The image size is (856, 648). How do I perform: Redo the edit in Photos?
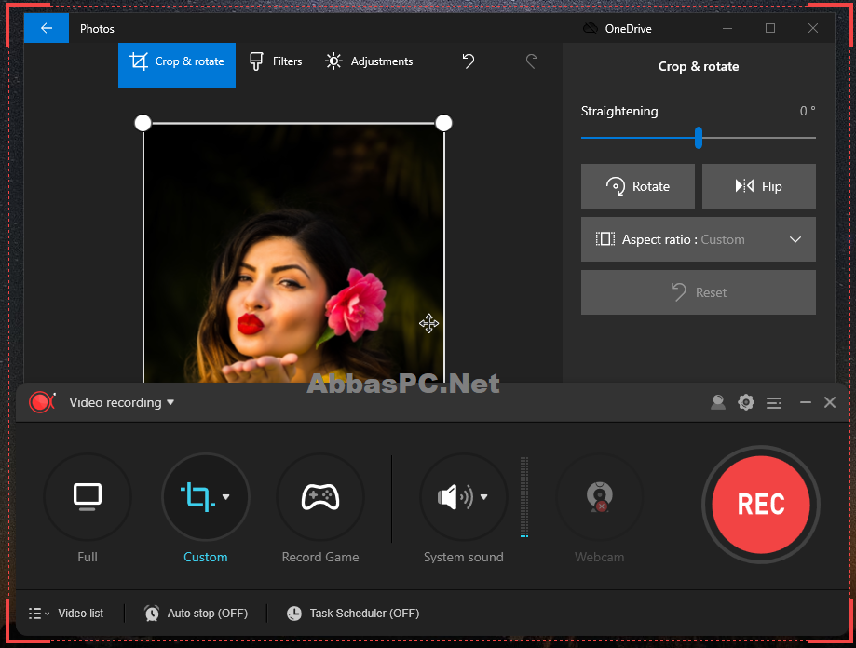532,61
